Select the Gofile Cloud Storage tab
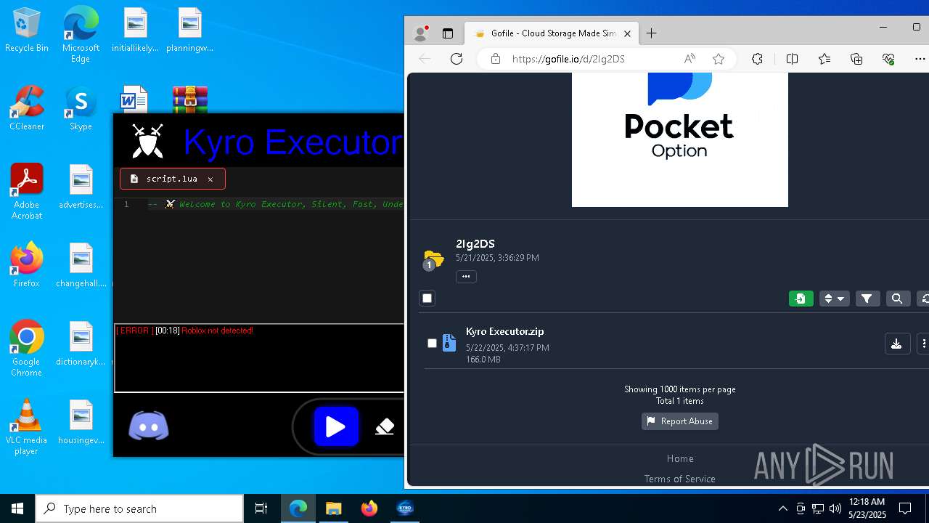This screenshot has width=929, height=523. coord(552,33)
